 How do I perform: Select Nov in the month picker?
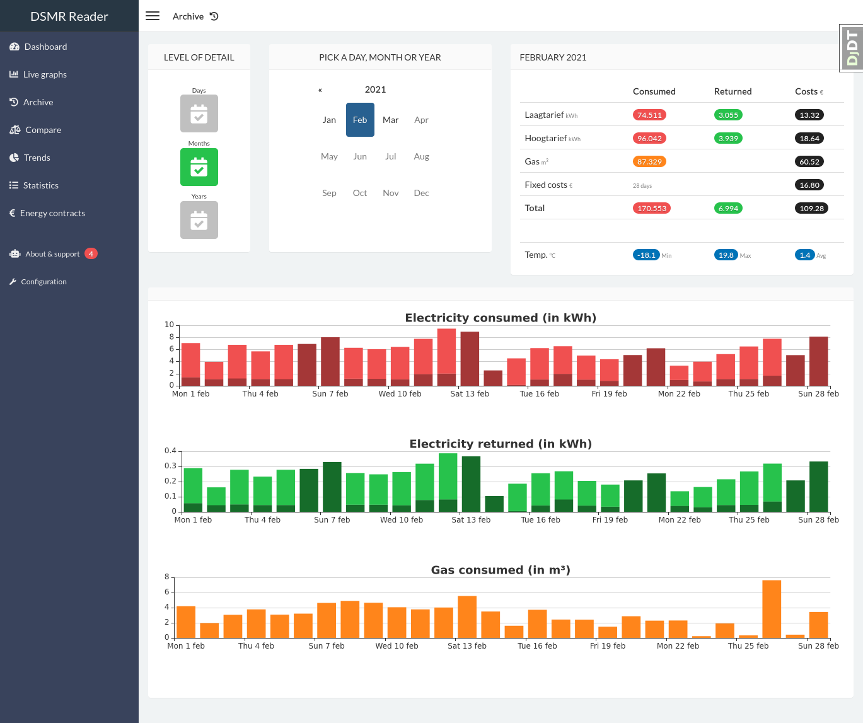391,193
